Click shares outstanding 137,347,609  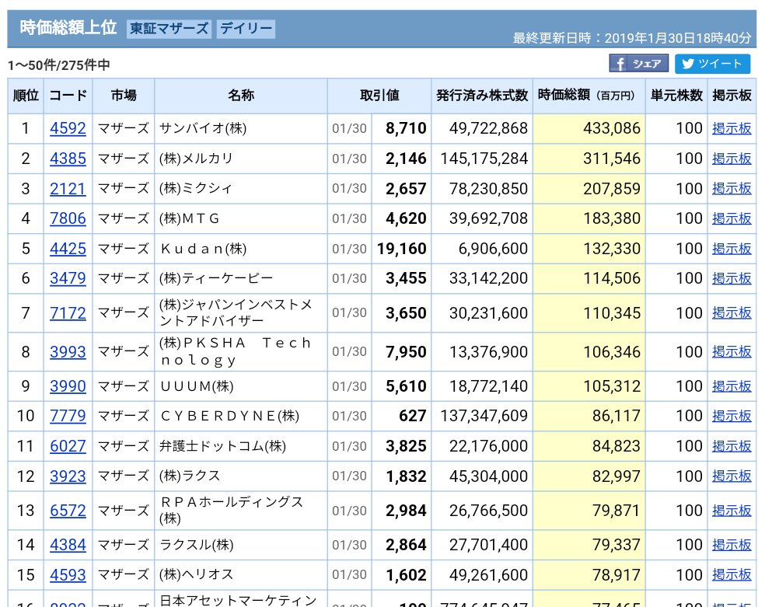484,416
